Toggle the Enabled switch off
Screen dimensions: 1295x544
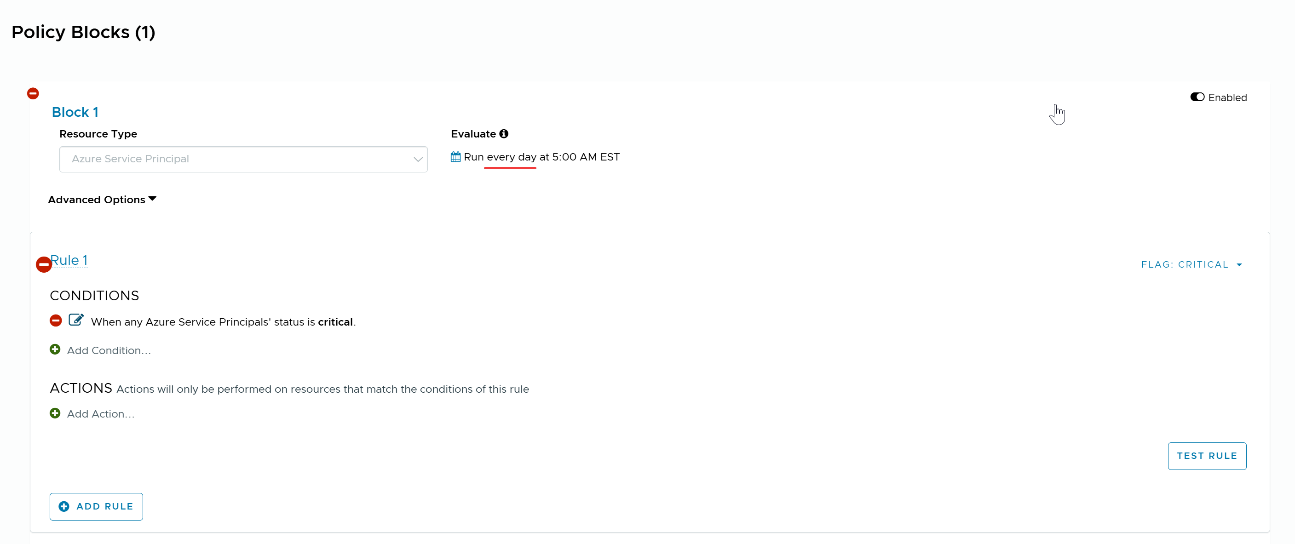point(1197,97)
